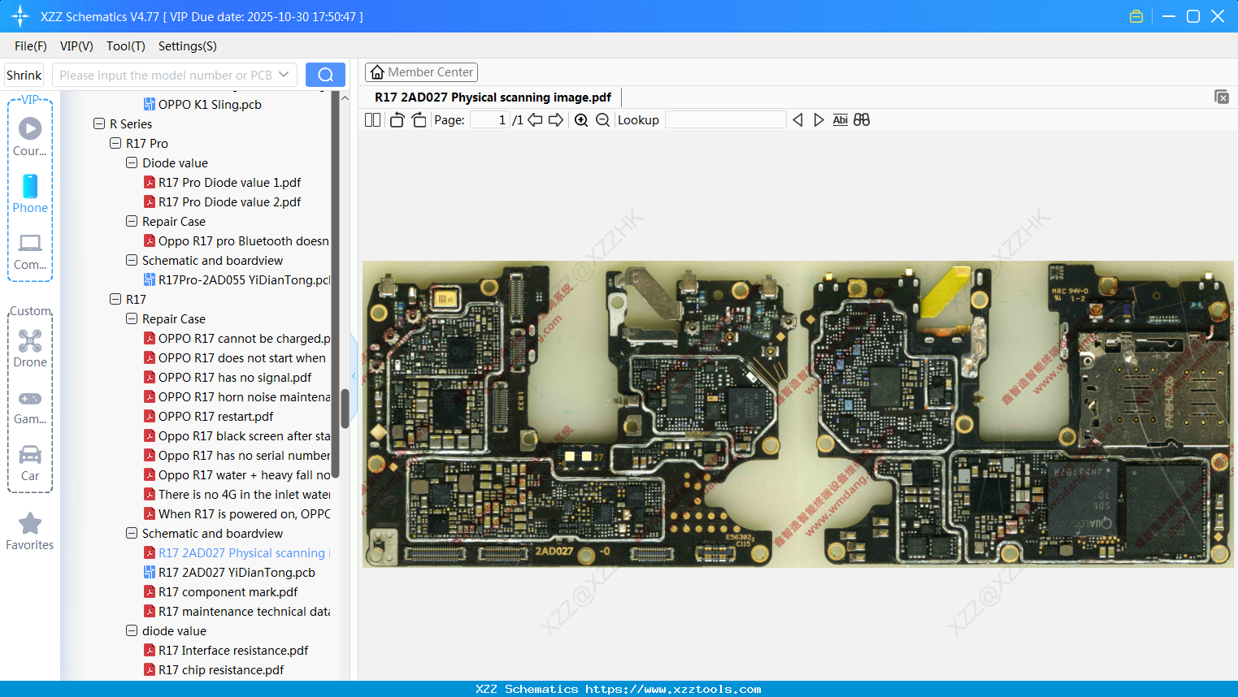Viewport: 1238px width, 697px height.
Task: Open the model number dropdown arrow
Action: 284,75
